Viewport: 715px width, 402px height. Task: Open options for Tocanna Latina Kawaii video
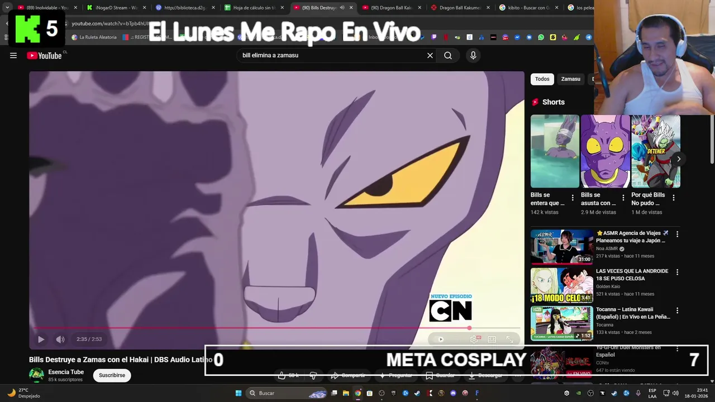678,310
